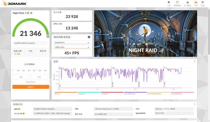Click the CPU field 13th Gen Intel Core i7-13700H
The height and width of the screenshot is (122, 210).
113,109
